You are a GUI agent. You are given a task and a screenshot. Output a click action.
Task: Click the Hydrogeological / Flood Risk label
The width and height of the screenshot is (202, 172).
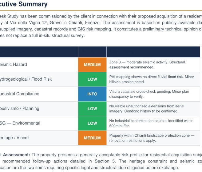pyautogui.click(x=26, y=79)
